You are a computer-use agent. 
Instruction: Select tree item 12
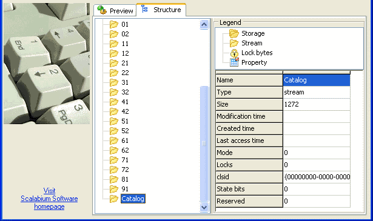coord(125,53)
